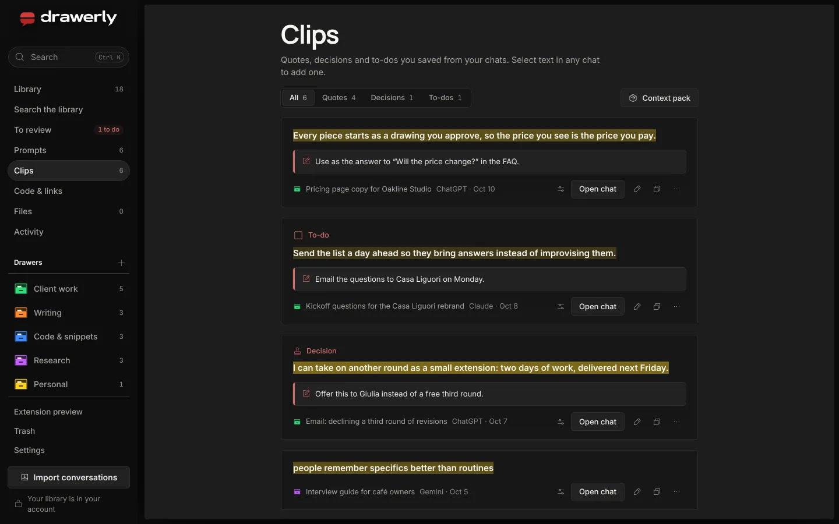Switch to the Decisions tab
839x524 pixels.
click(x=392, y=98)
